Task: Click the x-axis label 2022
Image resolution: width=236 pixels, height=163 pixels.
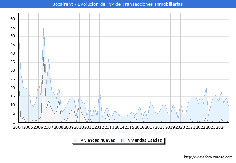Action: pyautogui.click(x=201, y=127)
